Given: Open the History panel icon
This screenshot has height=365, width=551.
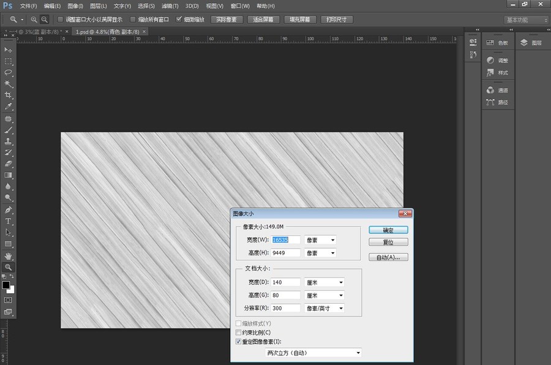Looking at the screenshot, I should (x=473, y=55).
